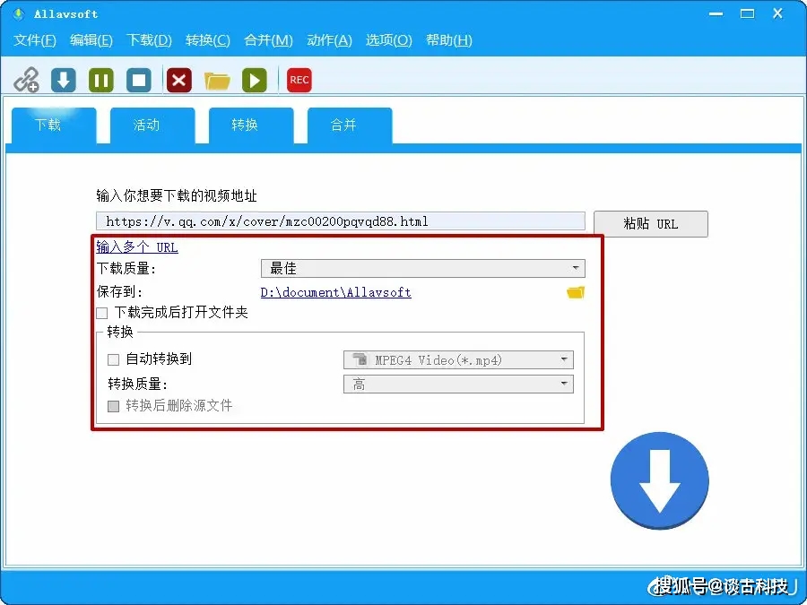The width and height of the screenshot is (807, 605).
Task: Open the REC screen recording feature
Action: coord(299,79)
